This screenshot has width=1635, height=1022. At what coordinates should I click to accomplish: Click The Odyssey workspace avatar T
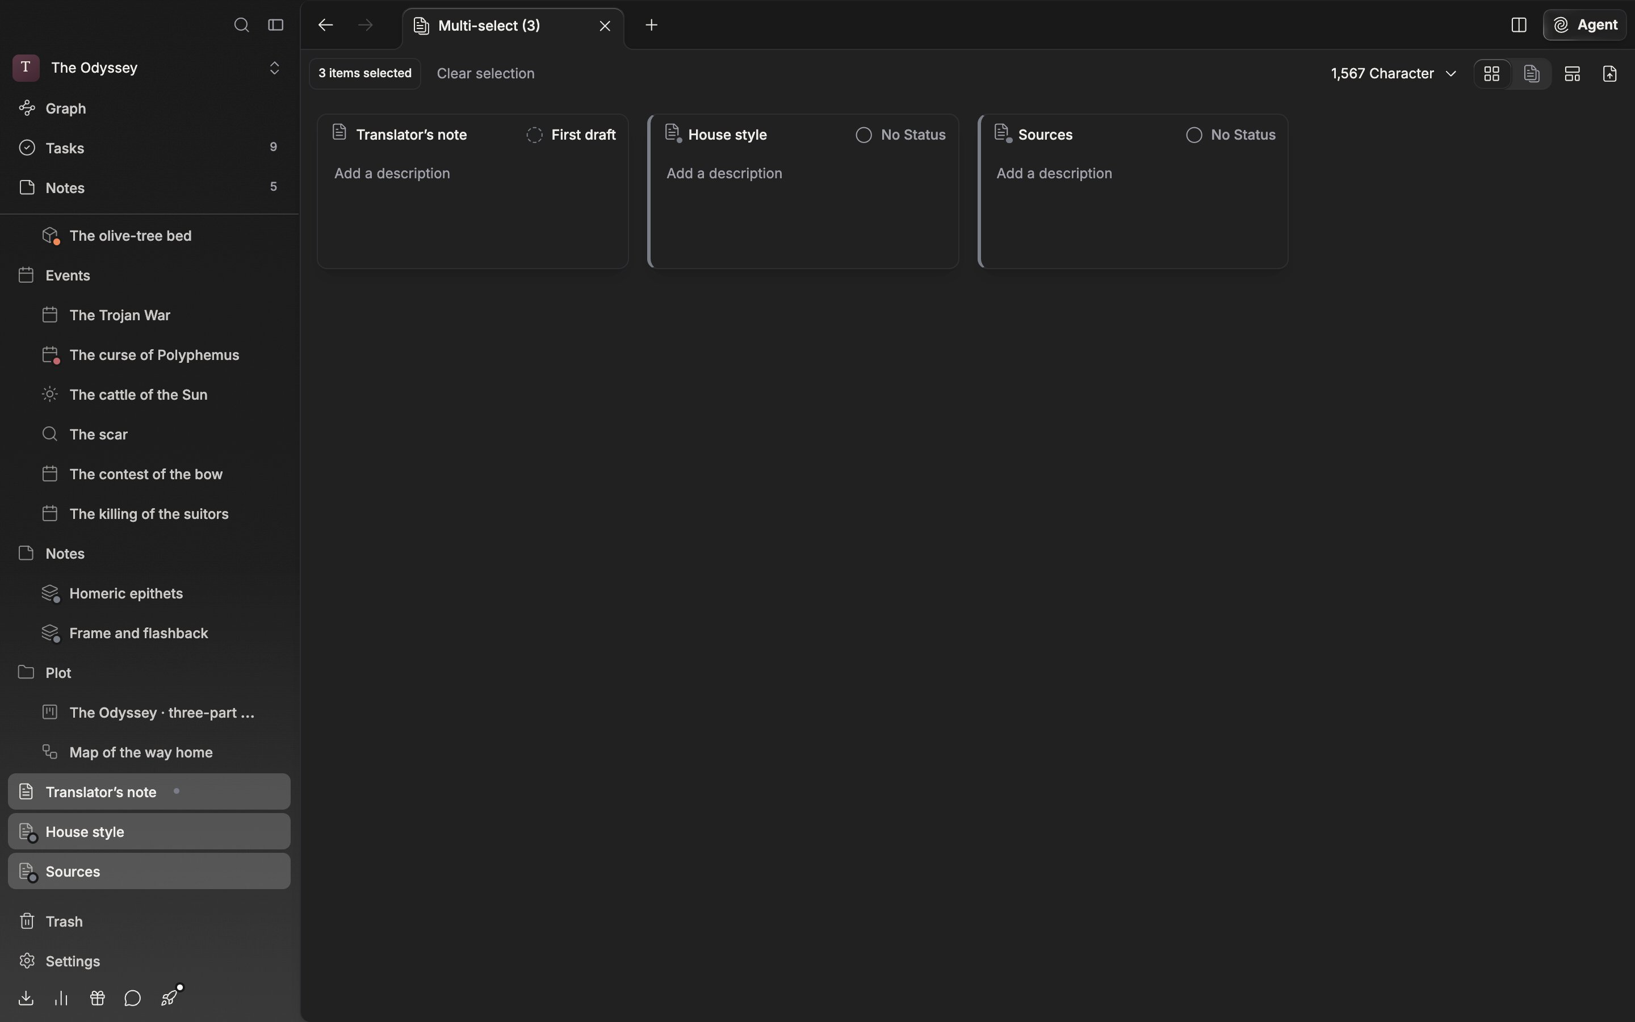click(x=26, y=68)
